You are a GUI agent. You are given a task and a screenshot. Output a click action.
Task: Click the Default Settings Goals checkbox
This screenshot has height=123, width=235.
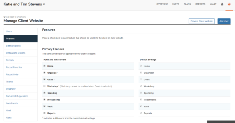(141, 79)
